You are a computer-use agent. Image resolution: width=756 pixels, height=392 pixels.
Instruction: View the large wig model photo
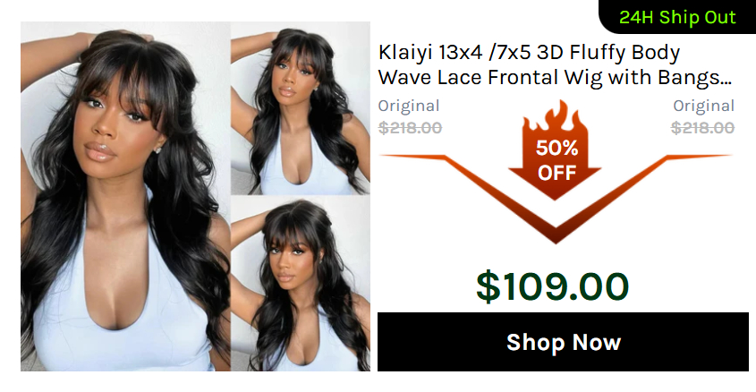point(125,196)
